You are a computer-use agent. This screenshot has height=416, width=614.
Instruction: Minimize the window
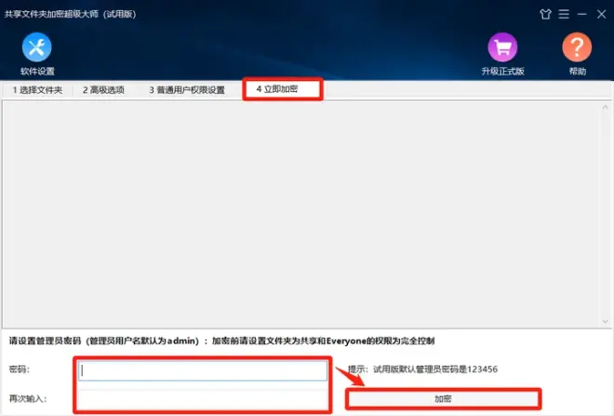click(x=582, y=15)
